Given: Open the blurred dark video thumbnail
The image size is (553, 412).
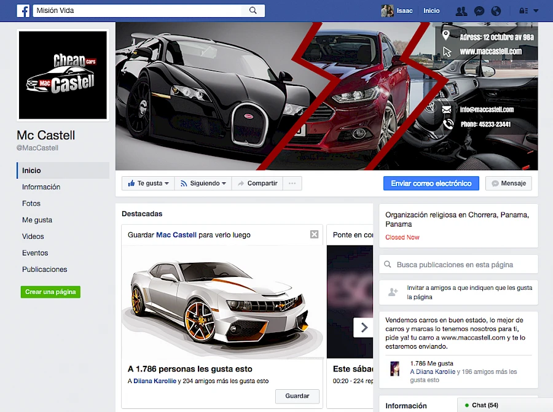Looking at the screenshot, I should pos(350,302).
